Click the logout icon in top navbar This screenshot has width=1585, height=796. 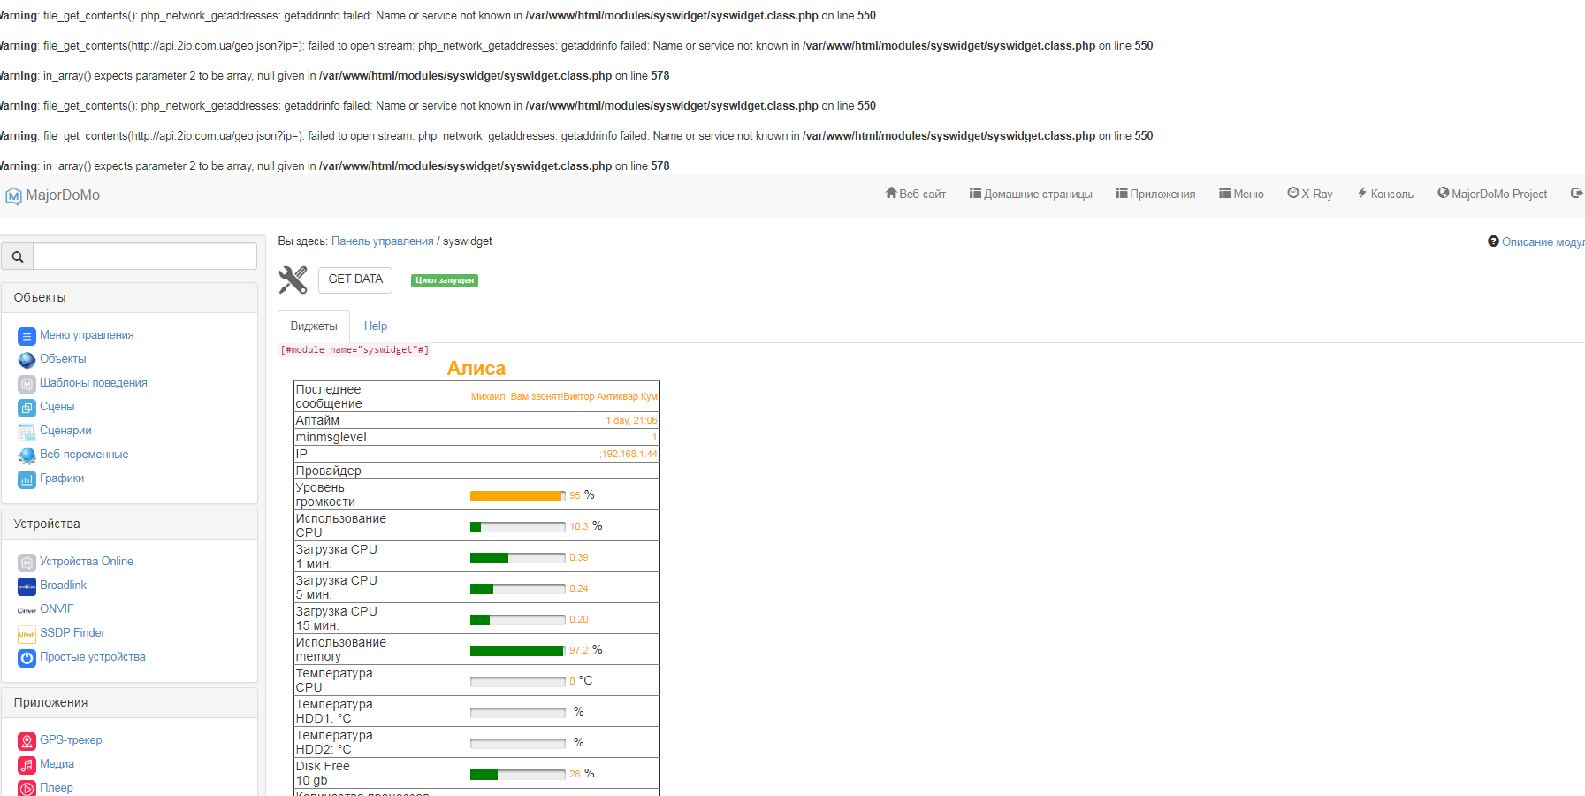pos(1576,193)
